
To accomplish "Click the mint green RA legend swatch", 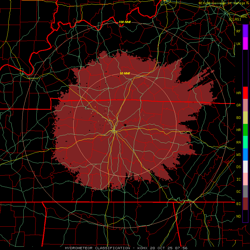I will (x=245, y=142).
